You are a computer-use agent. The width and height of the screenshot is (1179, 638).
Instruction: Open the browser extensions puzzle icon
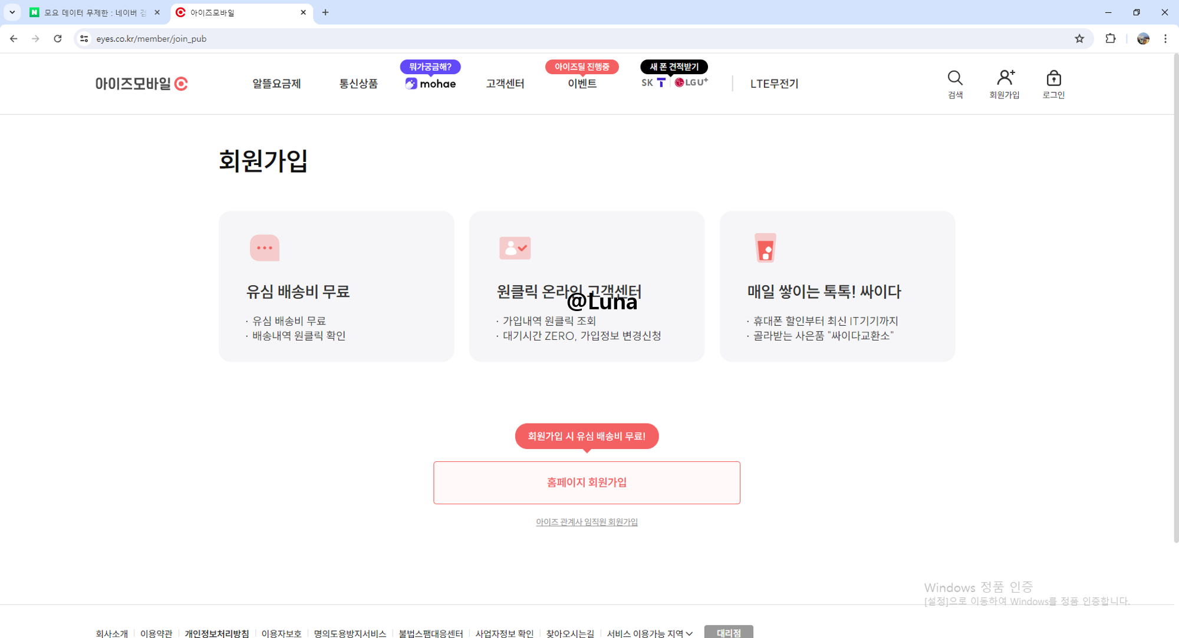[x=1111, y=39]
